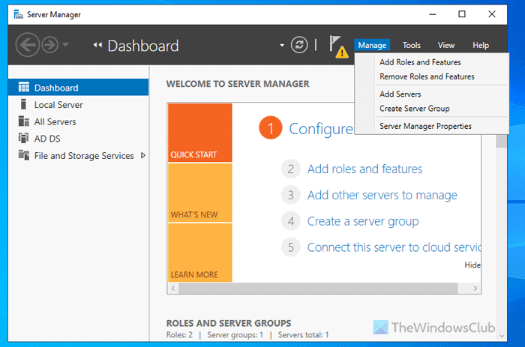Click the forward navigation arrow icon
The width and height of the screenshot is (525, 347).
[x=49, y=45]
